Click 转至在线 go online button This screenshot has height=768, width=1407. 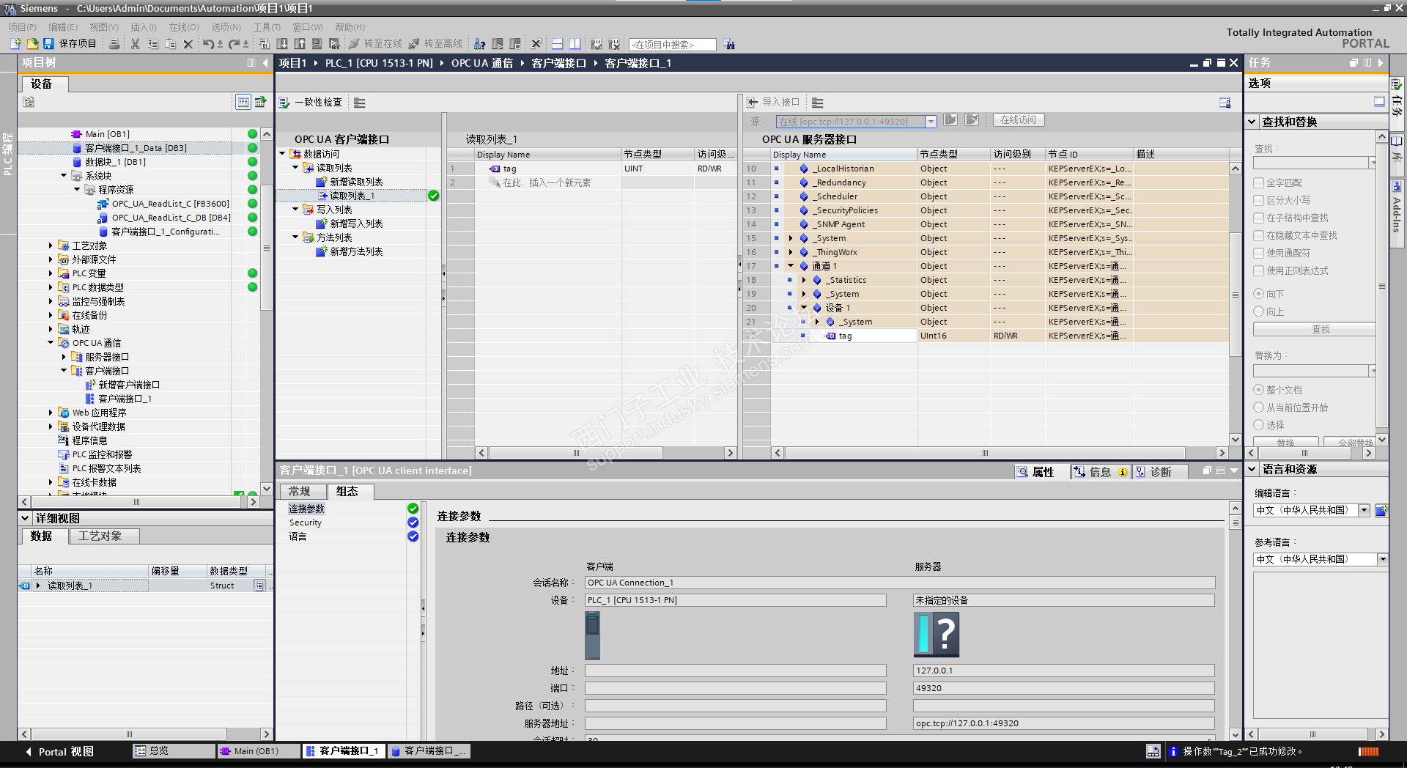[x=375, y=44]
